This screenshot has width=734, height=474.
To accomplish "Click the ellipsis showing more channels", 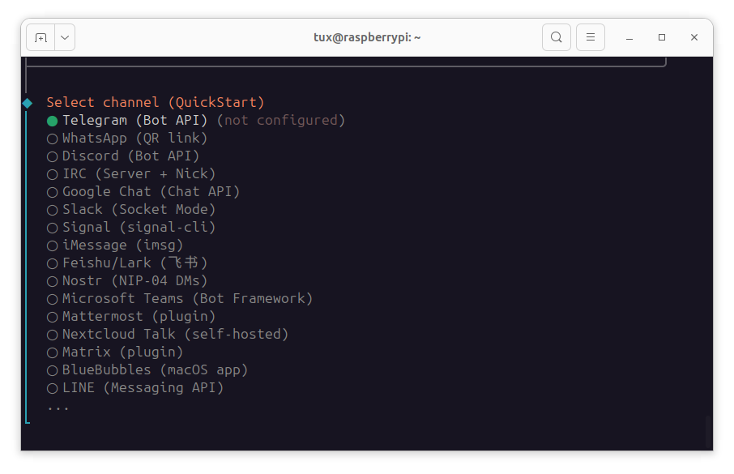I will click(x=58, y=407).
